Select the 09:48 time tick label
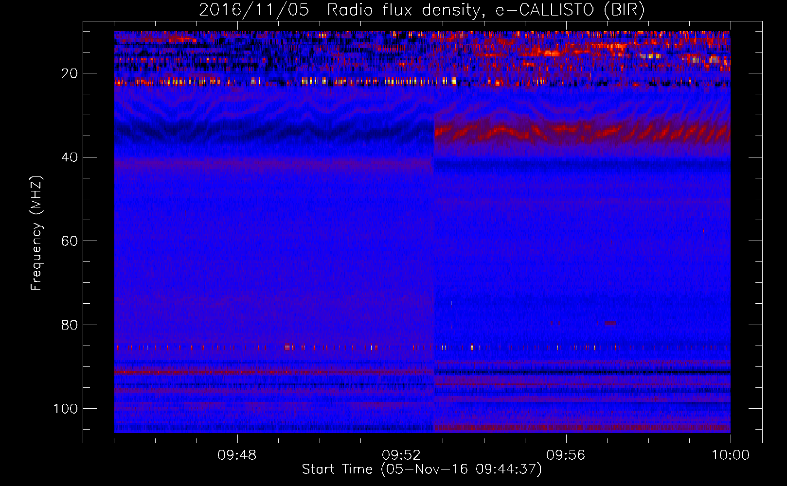 click(237, 455)
